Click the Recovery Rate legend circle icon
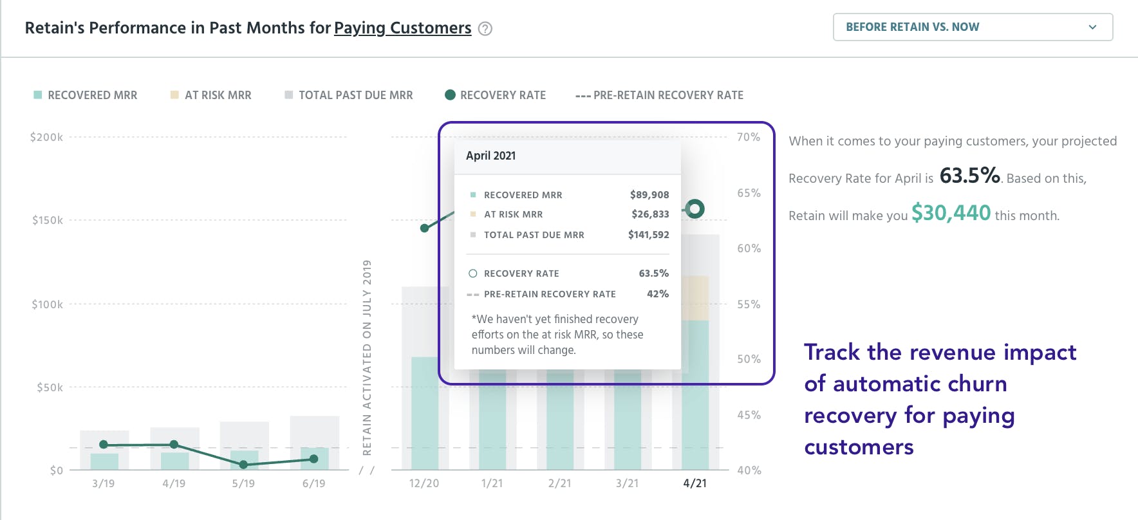The height and width of the screenshot is (520, 1138). point(451,95)
